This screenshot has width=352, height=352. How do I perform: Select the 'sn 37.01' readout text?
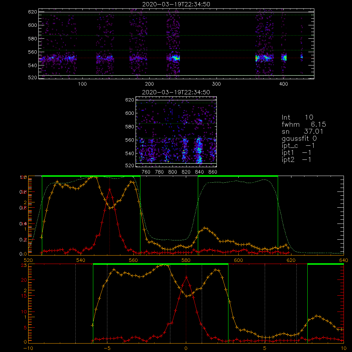pos(302,131)
